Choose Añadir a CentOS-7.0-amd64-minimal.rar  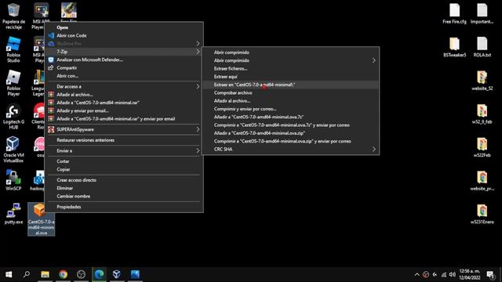(x=124, y=103)
